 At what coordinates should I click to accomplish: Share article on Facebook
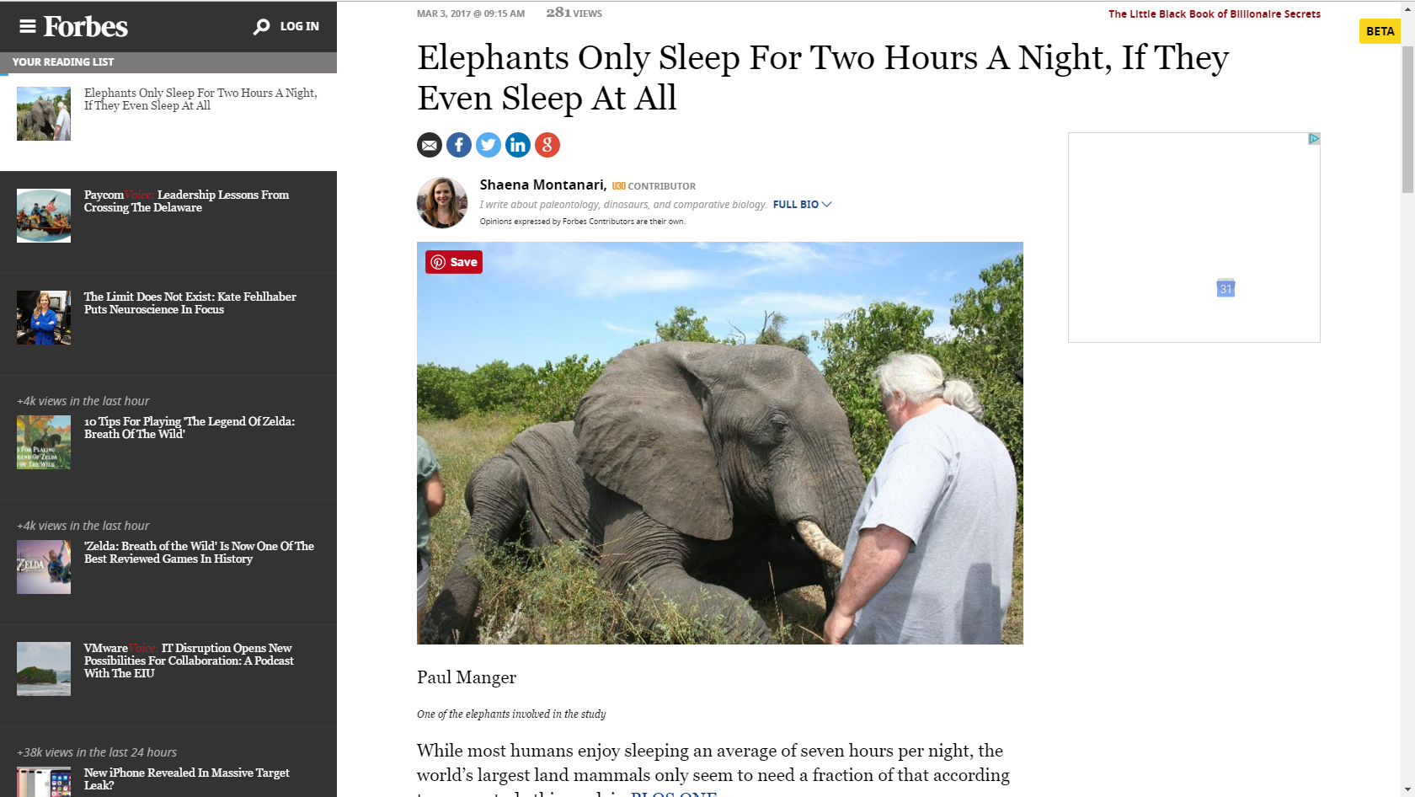point(459,145)
